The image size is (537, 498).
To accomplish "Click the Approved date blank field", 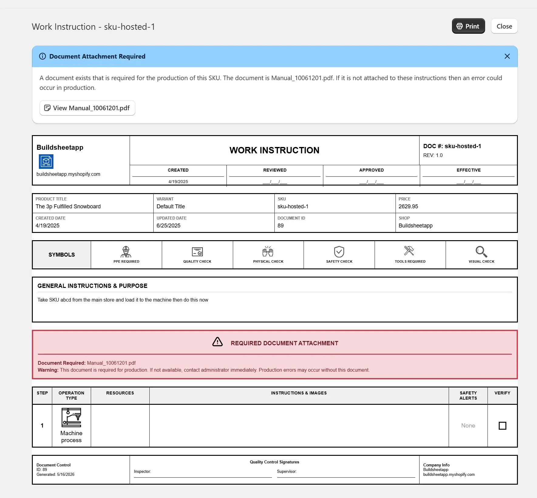I will pyautogui.click(x=371, y=182).
